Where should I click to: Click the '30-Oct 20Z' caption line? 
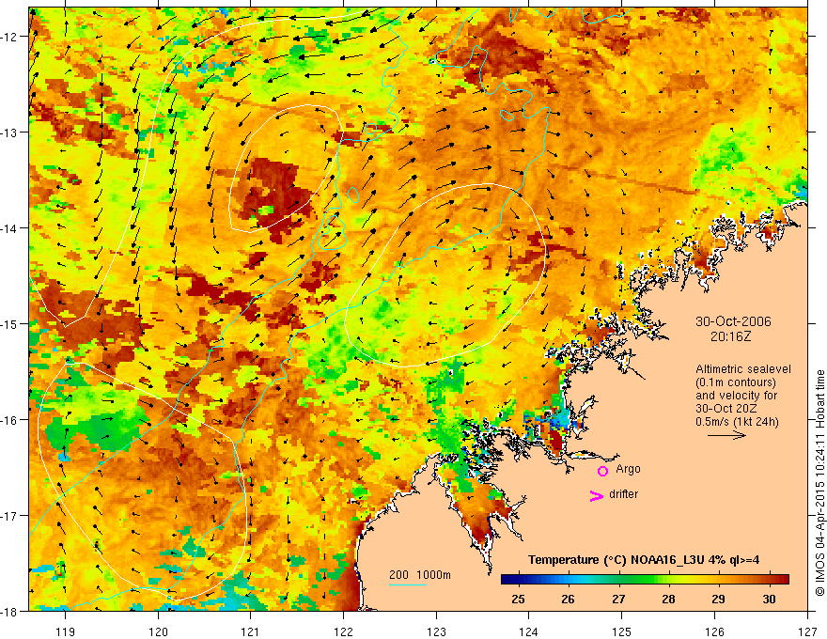(x=726, y=409)
